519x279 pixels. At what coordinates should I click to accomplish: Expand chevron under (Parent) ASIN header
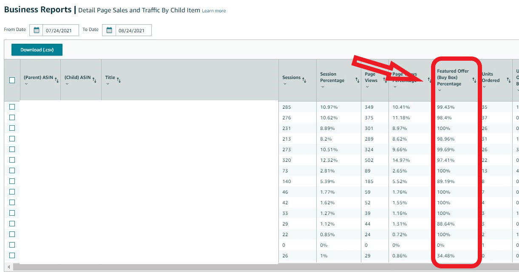(x=26, y=84)
